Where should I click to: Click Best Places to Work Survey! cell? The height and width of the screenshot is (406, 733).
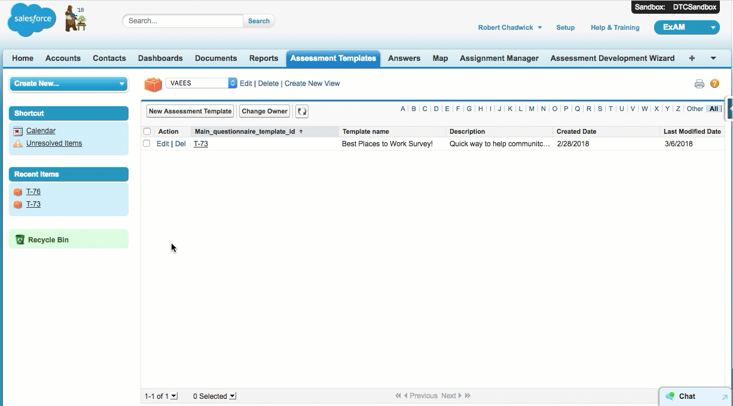[x=387, y=144]
